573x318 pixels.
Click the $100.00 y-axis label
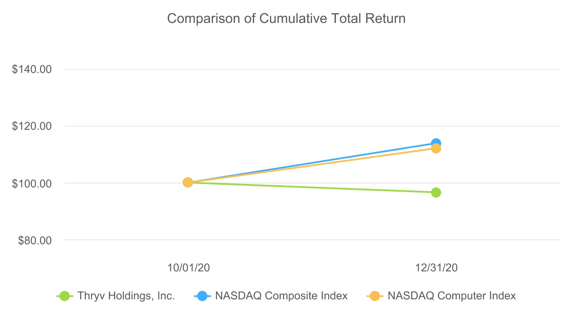point(32,183)
